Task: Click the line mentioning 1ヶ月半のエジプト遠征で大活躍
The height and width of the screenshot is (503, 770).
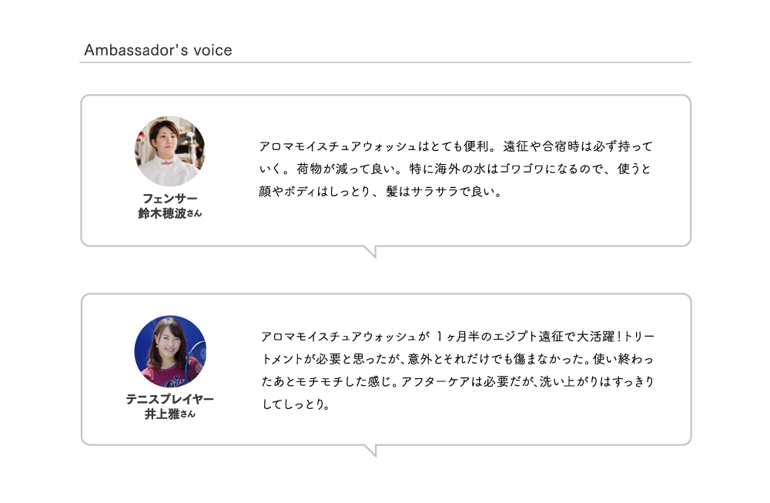Action: click(457, 337)
